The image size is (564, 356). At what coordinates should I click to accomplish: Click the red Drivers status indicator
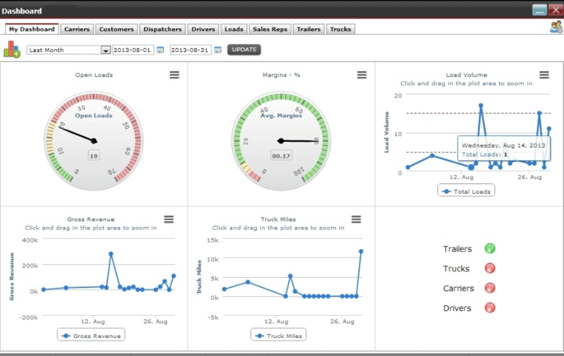coord(490,308)
